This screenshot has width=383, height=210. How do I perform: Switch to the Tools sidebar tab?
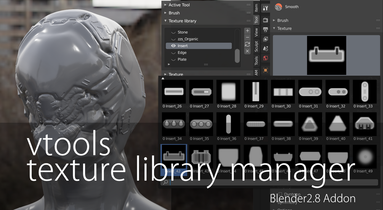point(256,61)
